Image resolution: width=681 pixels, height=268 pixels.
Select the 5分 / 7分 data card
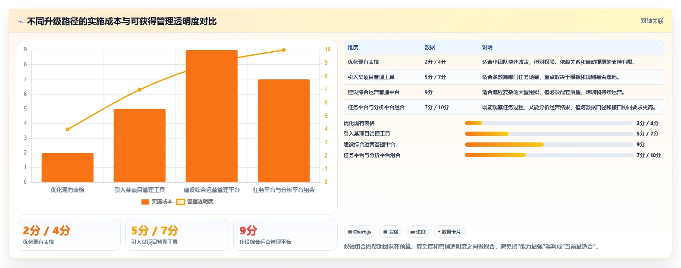(x=177, y=235)
